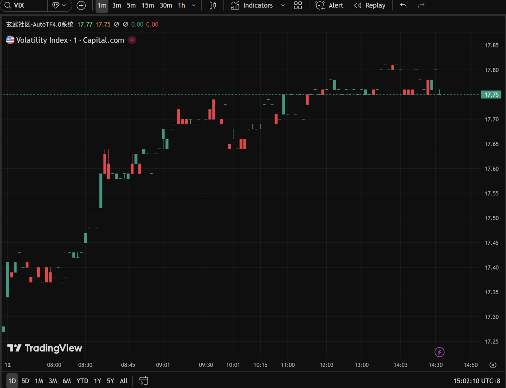Open the diamond icon dropdown beside VIX

click(59, 5)
